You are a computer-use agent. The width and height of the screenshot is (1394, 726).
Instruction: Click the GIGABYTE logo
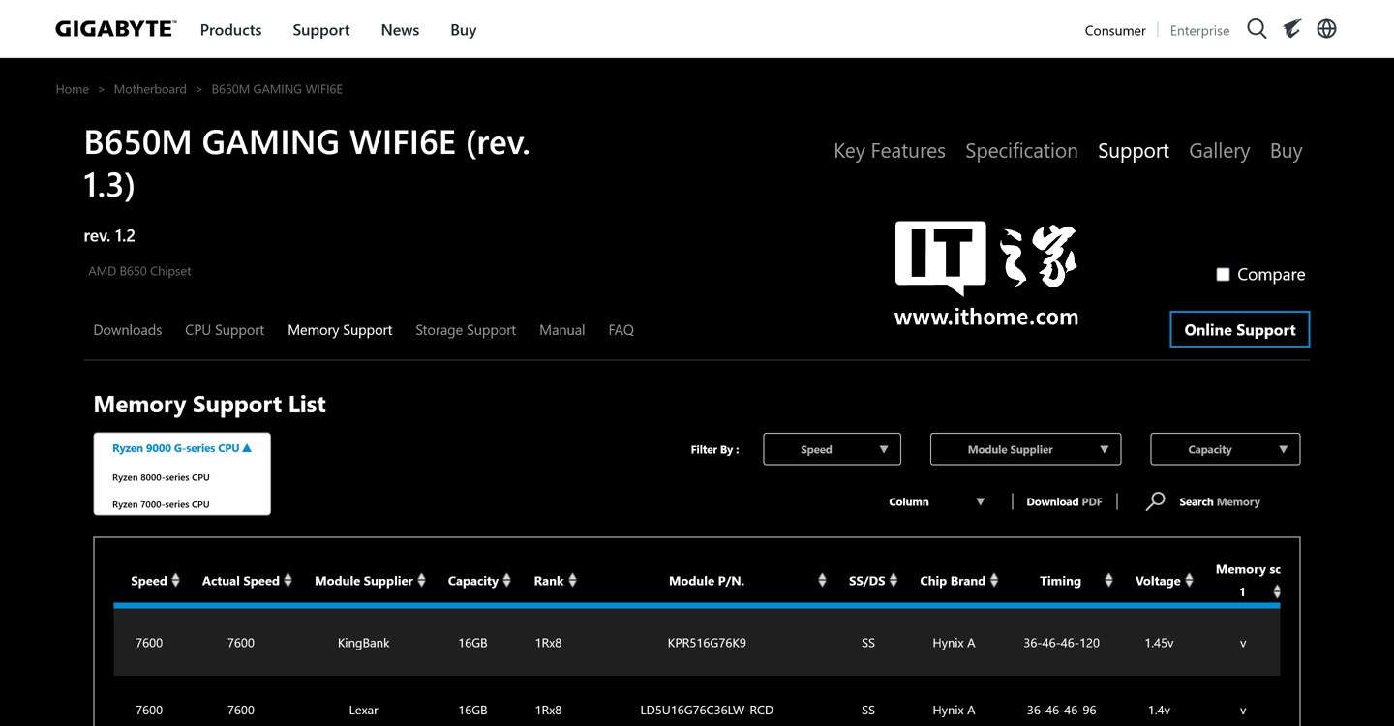(x=115, y=29)
